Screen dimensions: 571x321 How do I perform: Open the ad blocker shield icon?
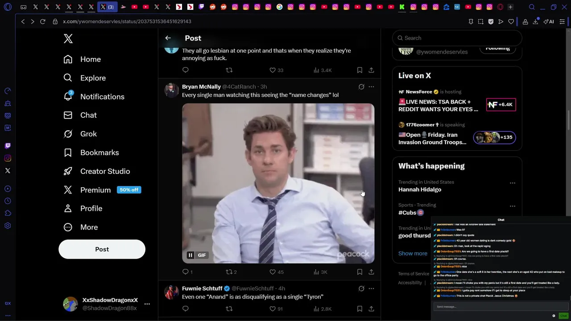(x=491, y=21)
